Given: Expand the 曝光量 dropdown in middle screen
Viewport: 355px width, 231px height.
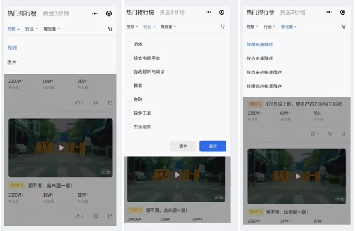Looking at the screenshot, I should pos(168,27).
